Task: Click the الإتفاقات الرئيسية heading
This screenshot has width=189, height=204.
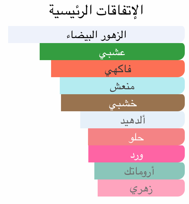Action: click(x=96, y=10)
